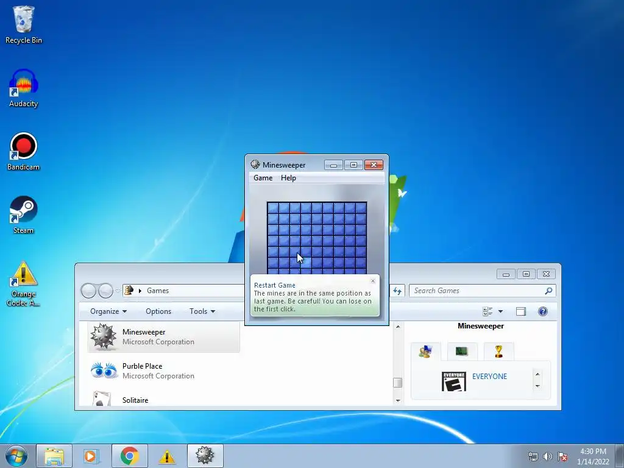The height and width of the screenshot is (468, 624).
Task: Click the games list scrollbar up arrow
Action: tap(397, 327)
